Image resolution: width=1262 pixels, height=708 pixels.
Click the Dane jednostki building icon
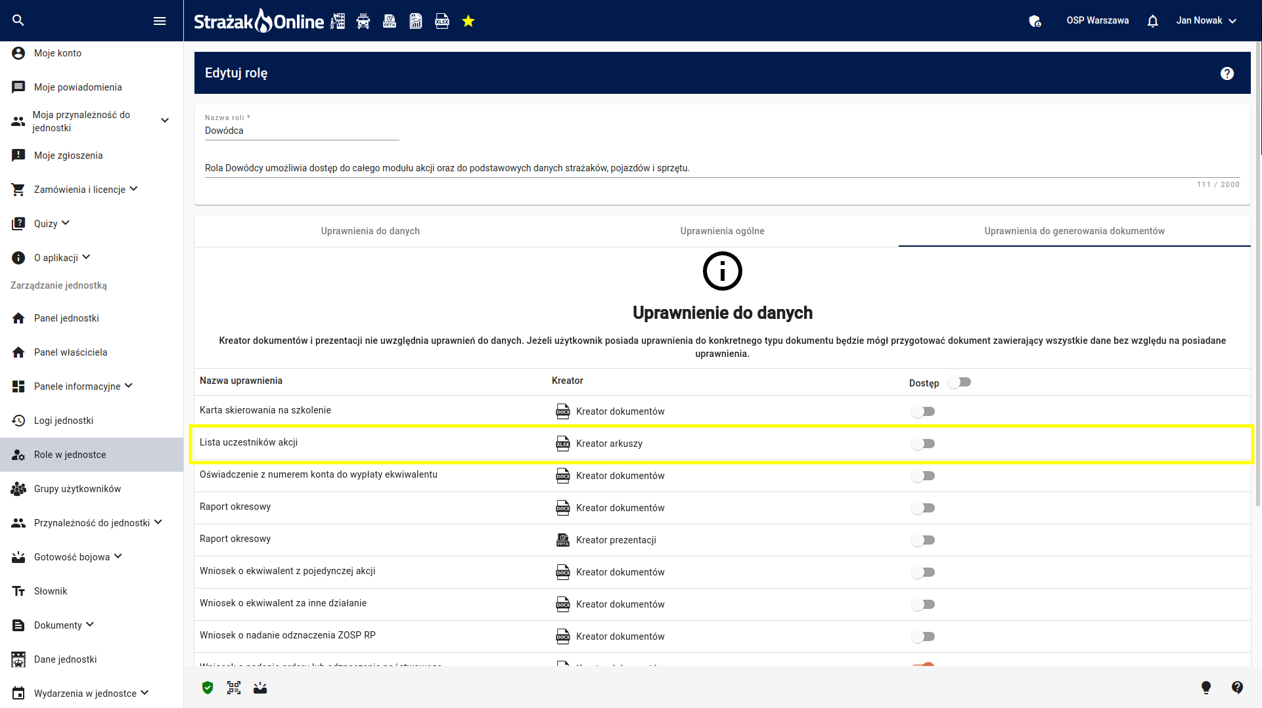click(18, 659)
